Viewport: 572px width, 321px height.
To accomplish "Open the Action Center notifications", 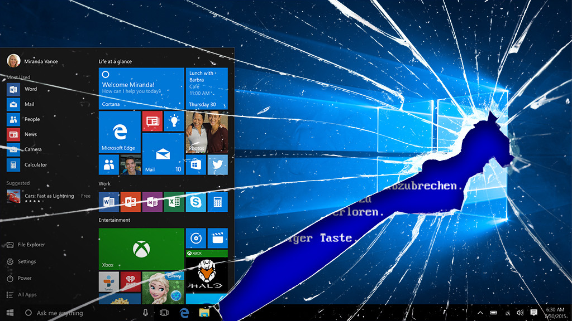I will point(533,313).
